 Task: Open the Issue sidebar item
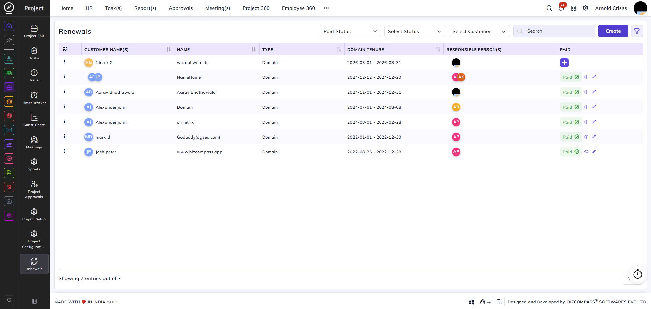tap(34, 76)
